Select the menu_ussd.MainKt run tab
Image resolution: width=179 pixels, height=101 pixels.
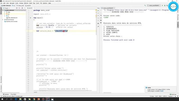point(108,8)
